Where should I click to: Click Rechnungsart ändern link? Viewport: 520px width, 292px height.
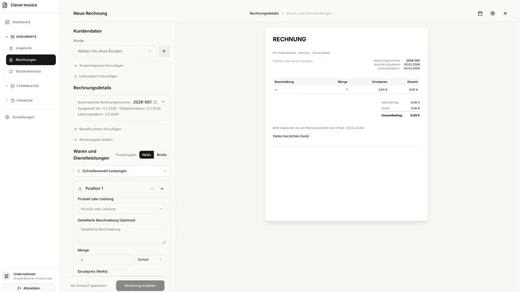click(94, 140)
